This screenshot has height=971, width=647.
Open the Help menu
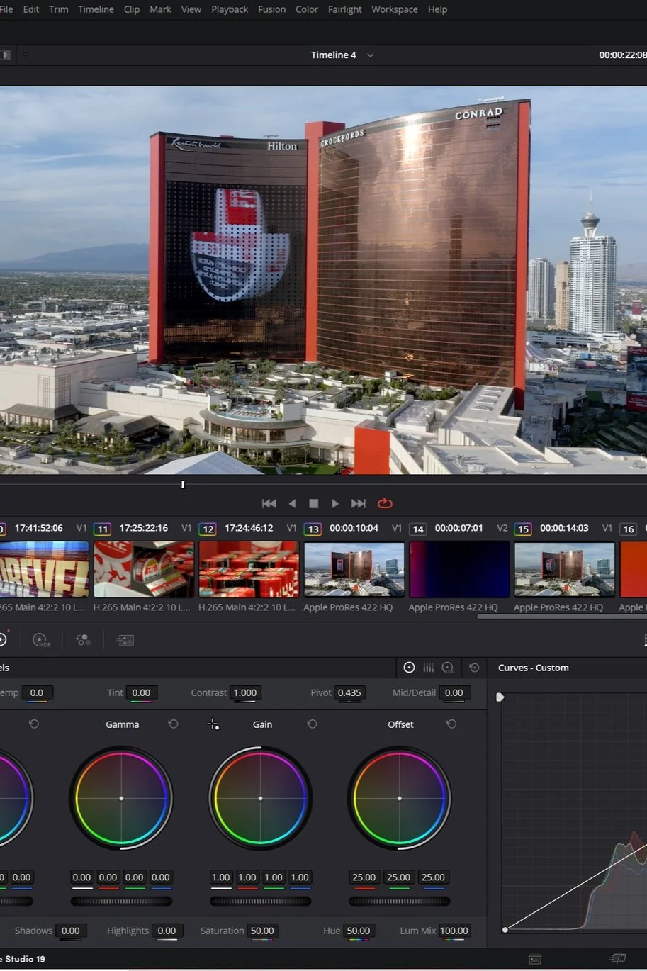438,9
